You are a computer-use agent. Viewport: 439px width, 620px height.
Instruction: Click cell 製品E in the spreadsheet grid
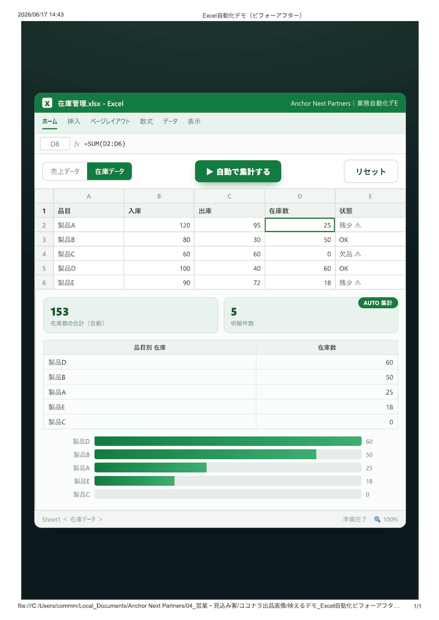click(x=89, y=282)
